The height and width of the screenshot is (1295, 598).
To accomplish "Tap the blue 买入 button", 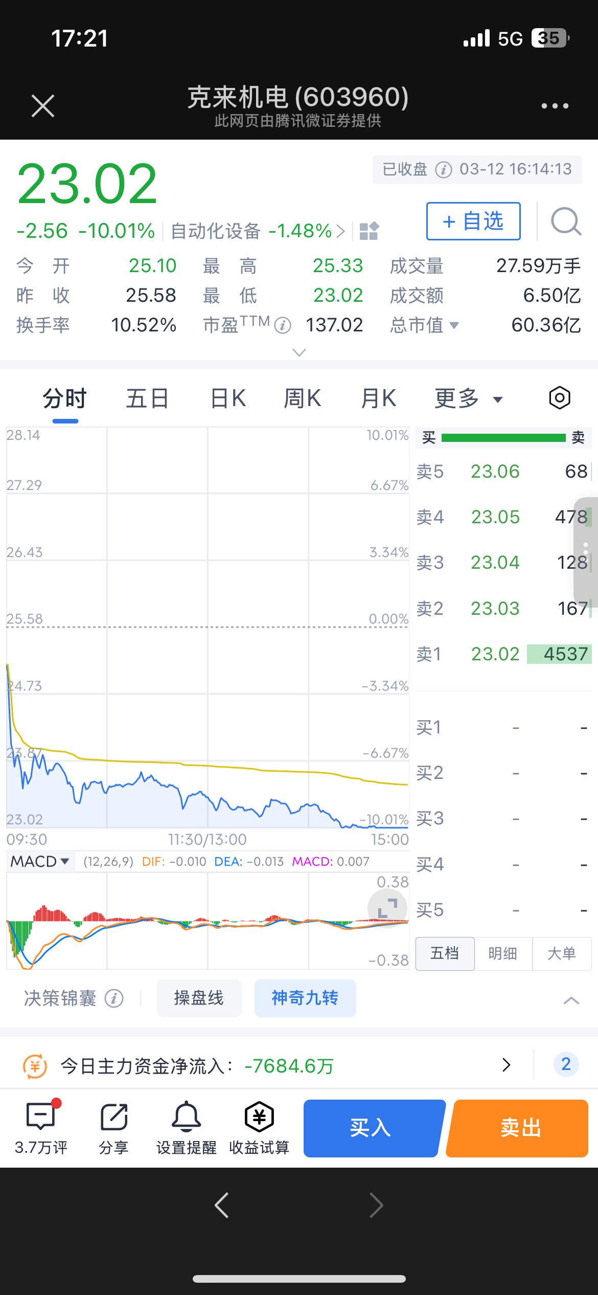I will (373, 1128).
